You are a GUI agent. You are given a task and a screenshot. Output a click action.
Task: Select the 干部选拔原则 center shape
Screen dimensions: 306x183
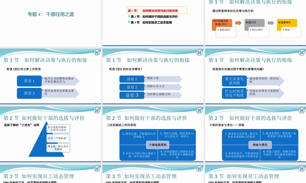[158, 145]
